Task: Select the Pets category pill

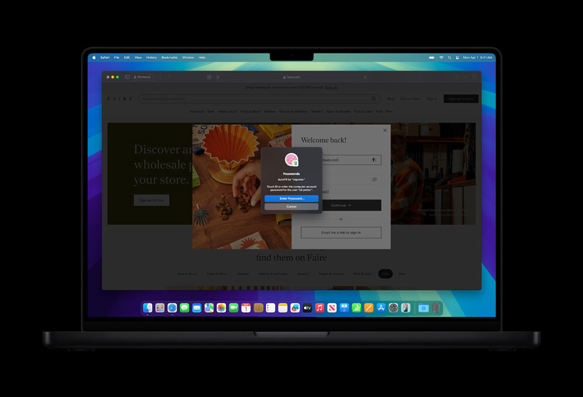Action: point(385,274)
